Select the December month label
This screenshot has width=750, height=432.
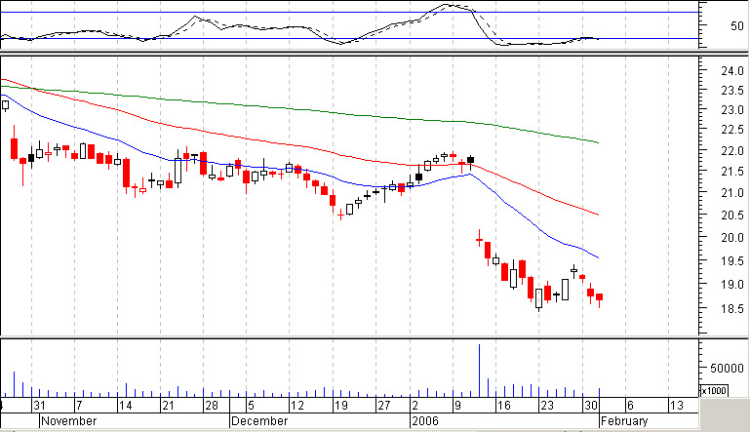(x=259, y=421)
